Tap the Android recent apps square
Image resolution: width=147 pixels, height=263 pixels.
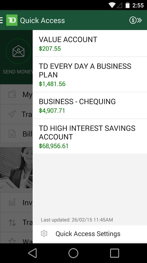tap(114, 253)
